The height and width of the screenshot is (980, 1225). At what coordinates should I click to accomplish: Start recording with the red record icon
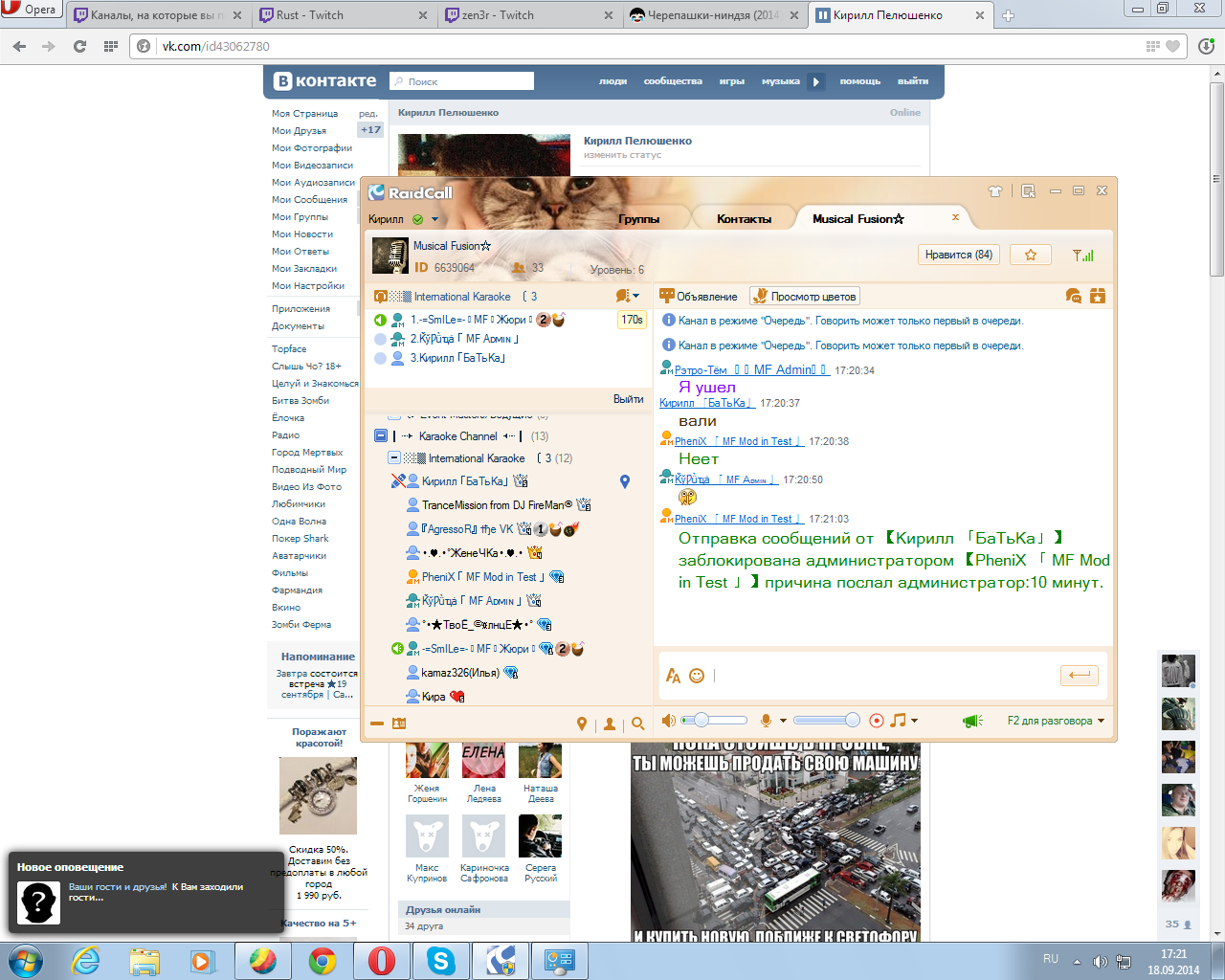(876, 721)
